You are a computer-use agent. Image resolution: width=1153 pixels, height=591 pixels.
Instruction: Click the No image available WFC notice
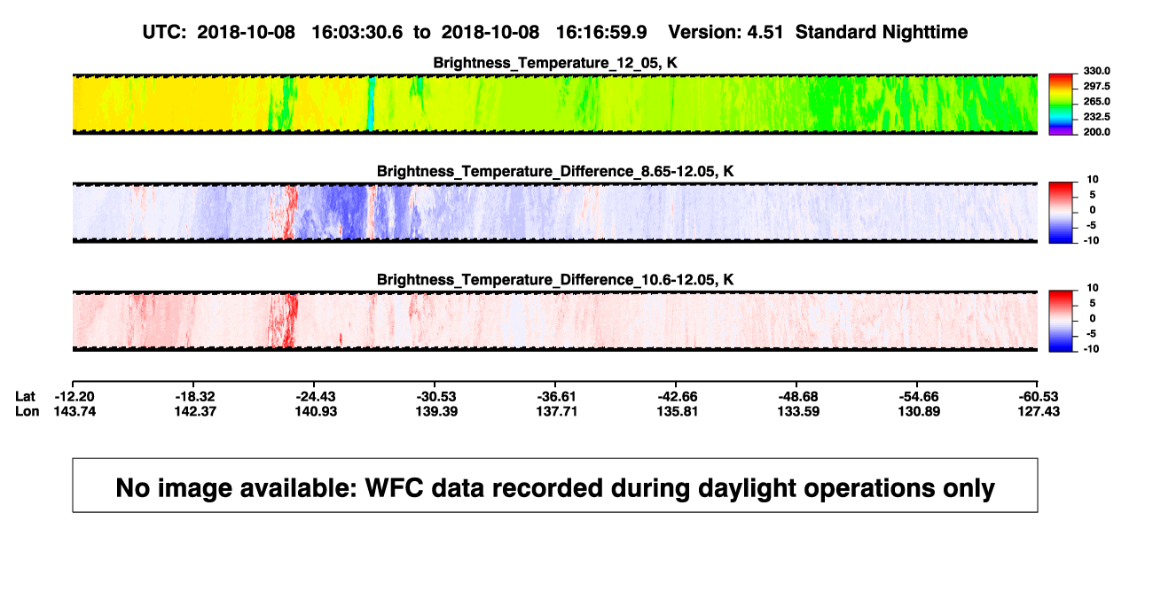[555, 486]
